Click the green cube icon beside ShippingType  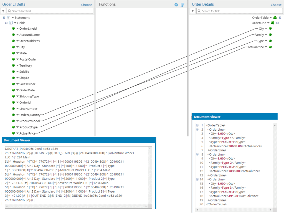coord(13,96)
